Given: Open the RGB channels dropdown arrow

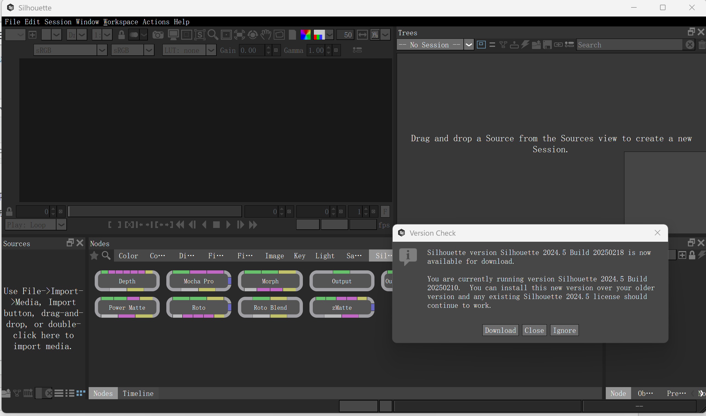Looking at the screenshot, I should [330, 35].
